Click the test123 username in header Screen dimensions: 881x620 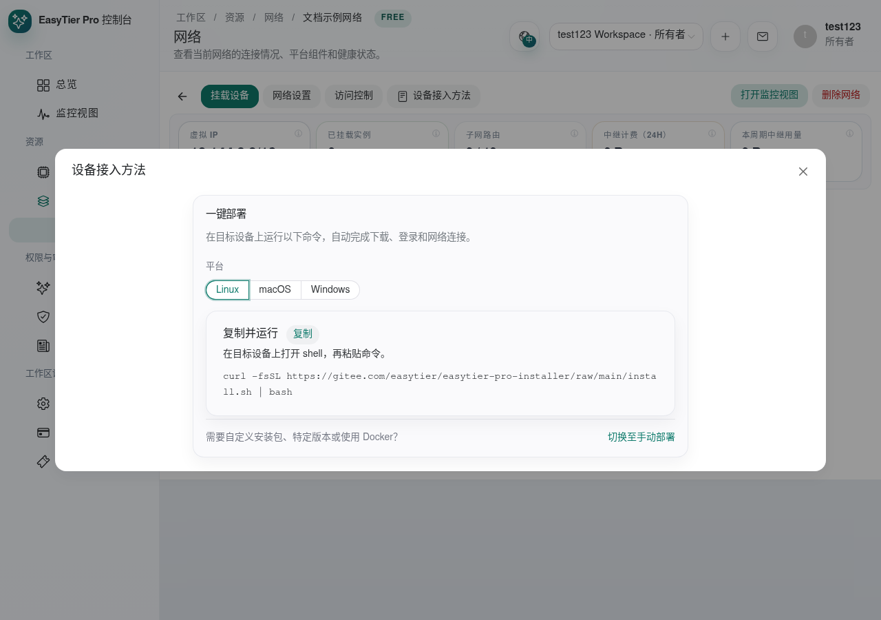[843, 27]
